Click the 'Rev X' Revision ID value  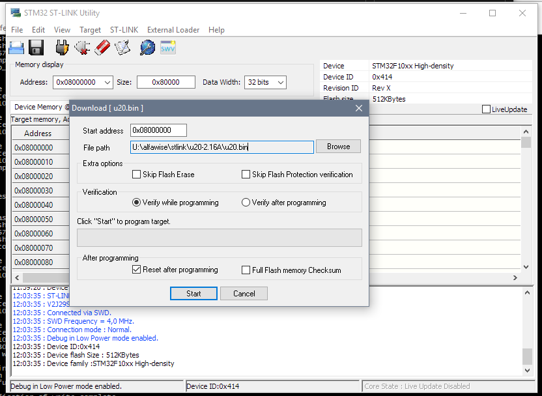point(381,88)
